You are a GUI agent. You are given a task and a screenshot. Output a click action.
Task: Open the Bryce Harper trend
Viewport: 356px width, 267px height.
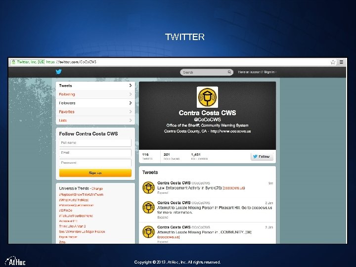(x=68, y=237)
